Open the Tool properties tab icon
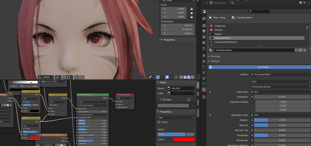311x146 pixels. (x=204, y=18)
